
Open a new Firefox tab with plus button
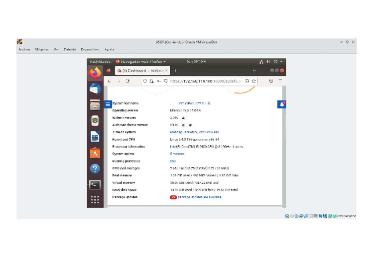point(176,71)
